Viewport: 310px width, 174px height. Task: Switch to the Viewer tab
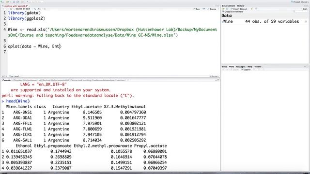[x=258, y=67]
